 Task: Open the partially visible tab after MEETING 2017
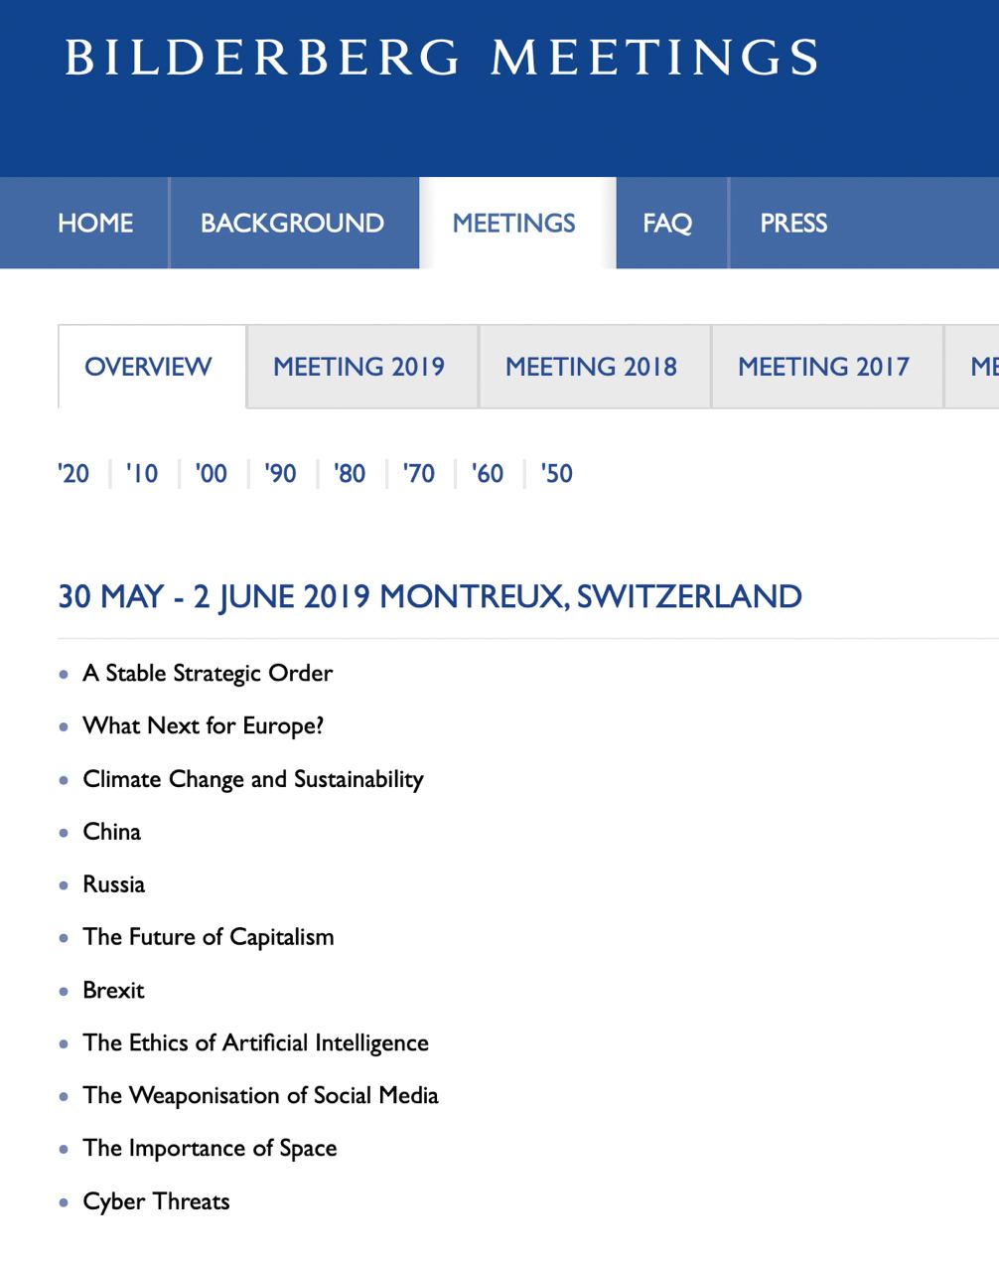972,367
